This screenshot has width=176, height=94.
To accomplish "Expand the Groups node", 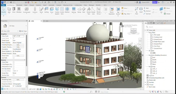I will (x=145, y=85).
